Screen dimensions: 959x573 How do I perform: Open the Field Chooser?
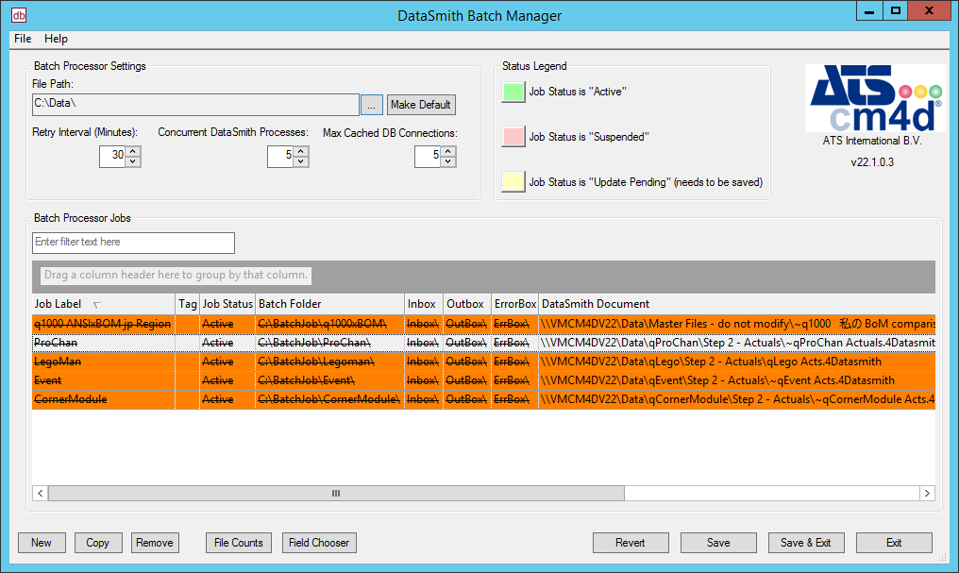(319, 543)
